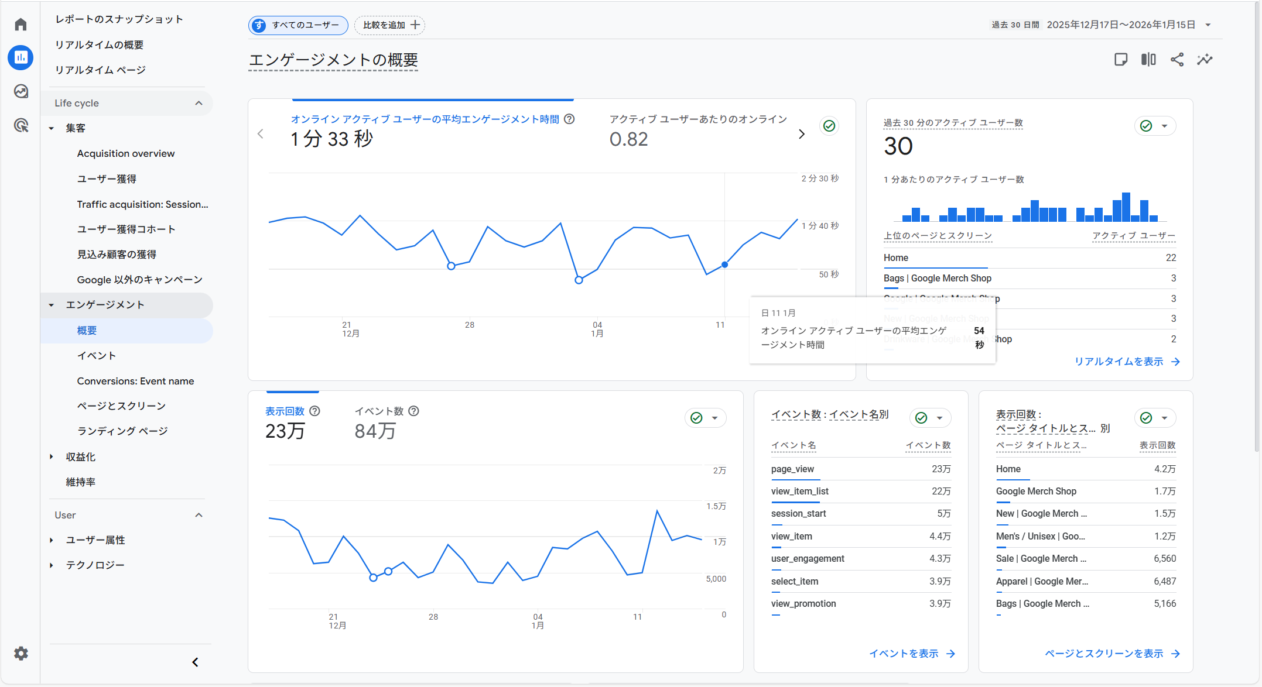This screenshot has width=1262, height=687.
Task: Open the Insights sparkline icon
Action: [x=1205, y=60]
